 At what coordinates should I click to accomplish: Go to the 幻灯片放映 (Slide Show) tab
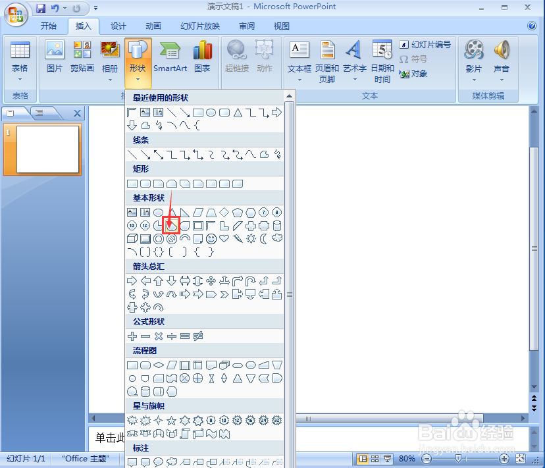pos(200,26)
